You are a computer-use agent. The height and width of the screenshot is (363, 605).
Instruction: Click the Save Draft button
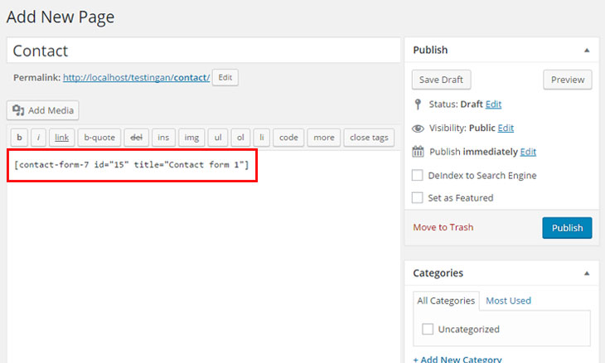(x=441, y=80)
